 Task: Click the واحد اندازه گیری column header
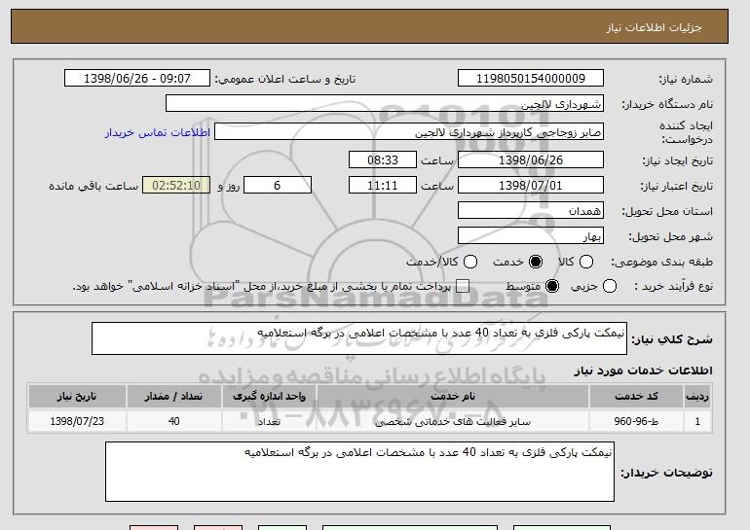coord(269,397)
